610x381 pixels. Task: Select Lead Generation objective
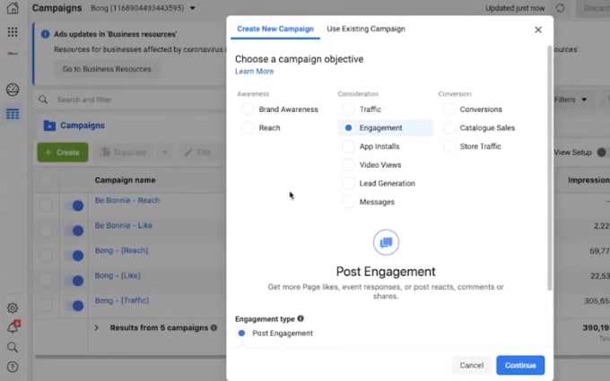[349, 183]
